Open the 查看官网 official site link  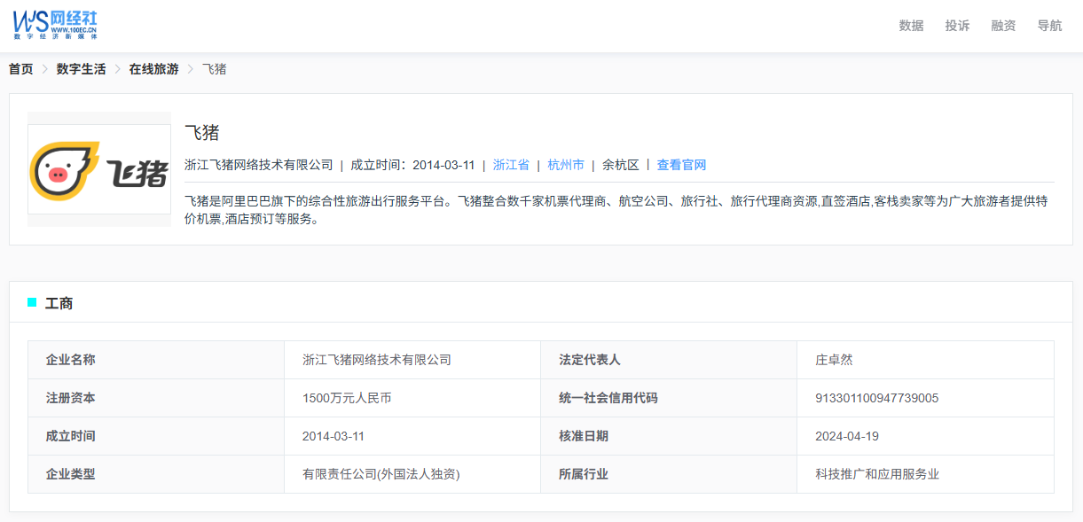(x=681, y=165)
